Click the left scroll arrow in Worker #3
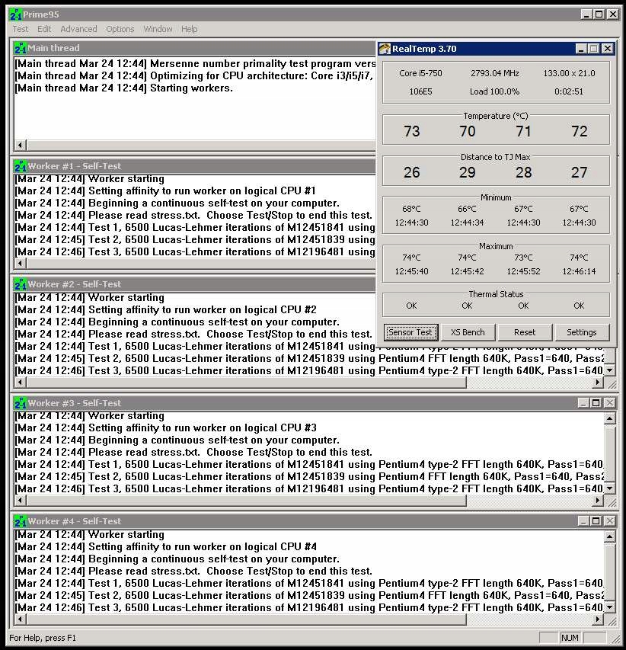The height and width of the screenshot is (650, 626). [x=20, y=501]
